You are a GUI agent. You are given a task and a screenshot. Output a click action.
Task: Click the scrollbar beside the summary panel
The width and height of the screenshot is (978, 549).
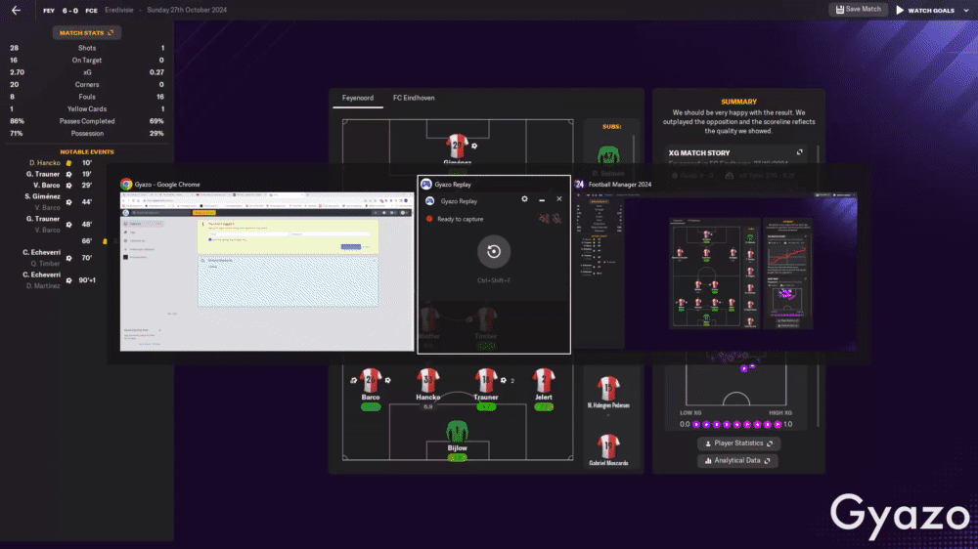[x=818, y=286]
